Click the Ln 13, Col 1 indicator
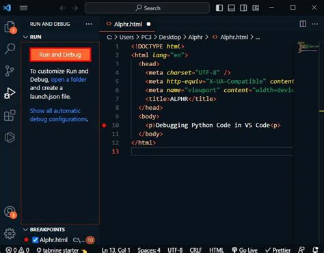324x253 pixels. click(116, 250)
